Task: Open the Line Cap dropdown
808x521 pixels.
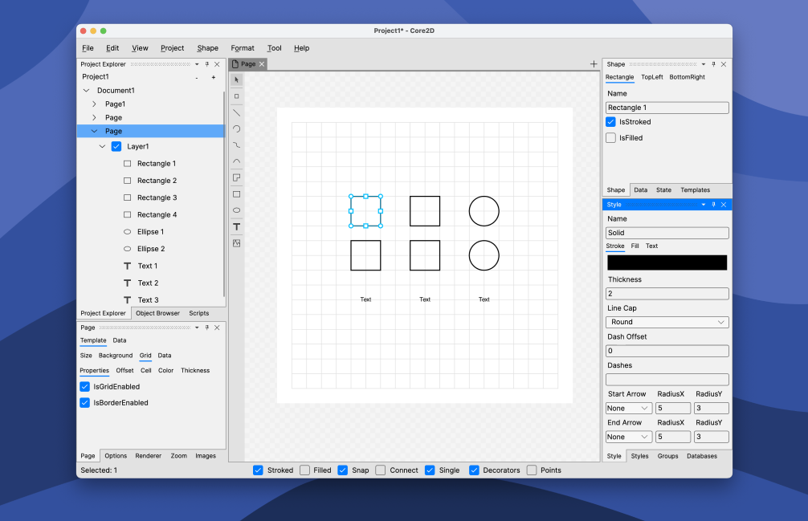Action: tap(667, 322)
